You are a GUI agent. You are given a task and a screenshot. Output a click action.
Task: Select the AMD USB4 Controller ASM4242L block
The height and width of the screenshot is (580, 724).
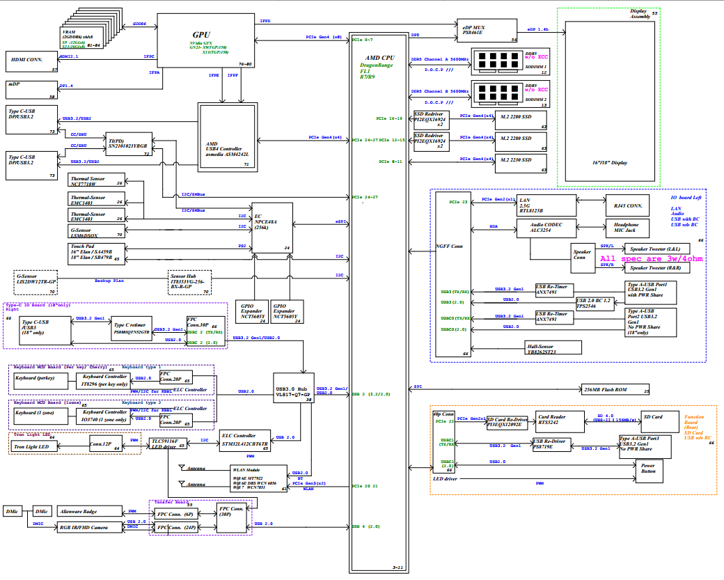coord(228,138)
